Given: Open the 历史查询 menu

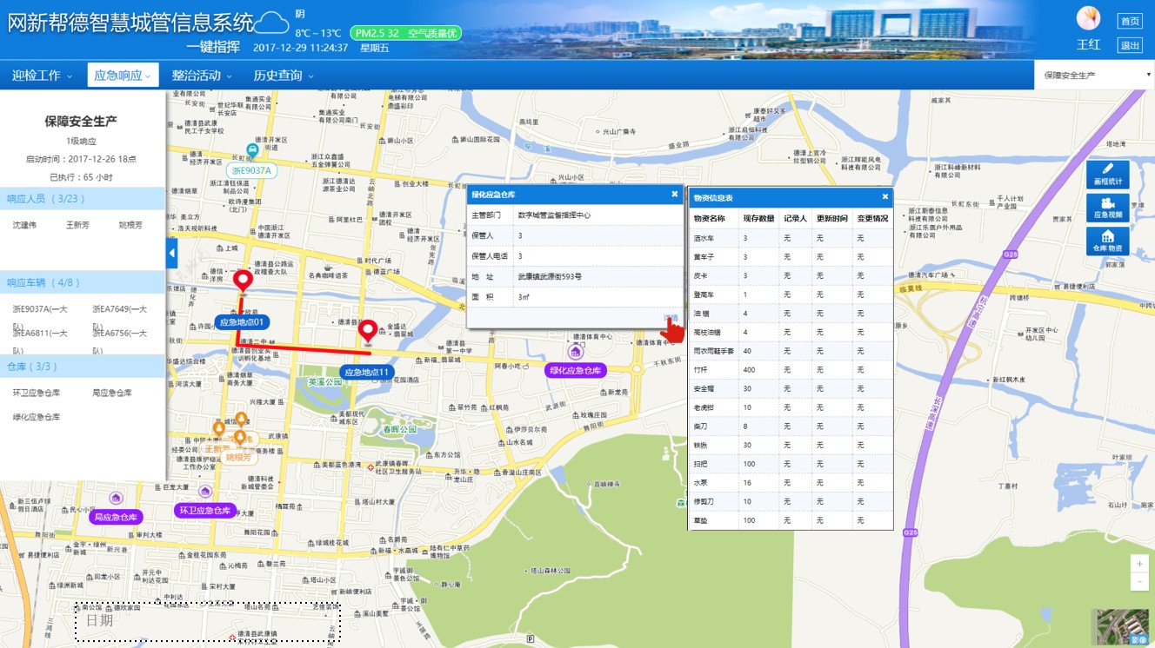Looking at the screenshot, I should pos(284,76).
